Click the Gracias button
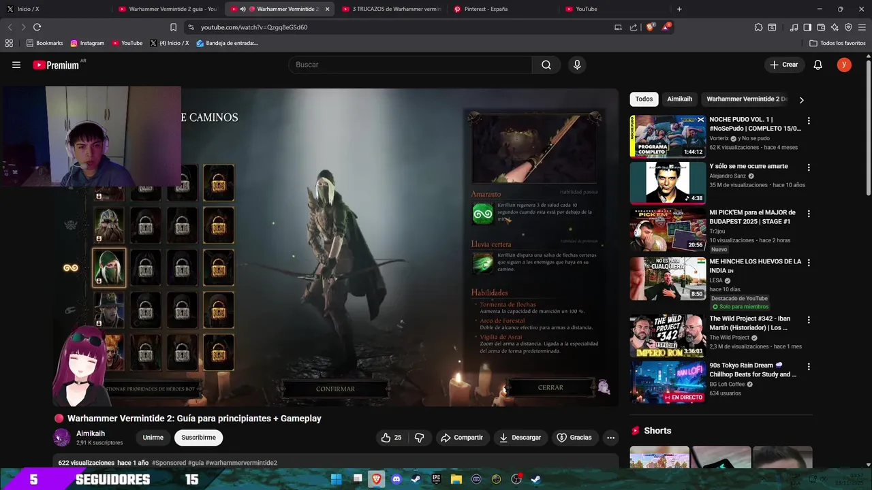872x490 pixels. coord(574,438)
